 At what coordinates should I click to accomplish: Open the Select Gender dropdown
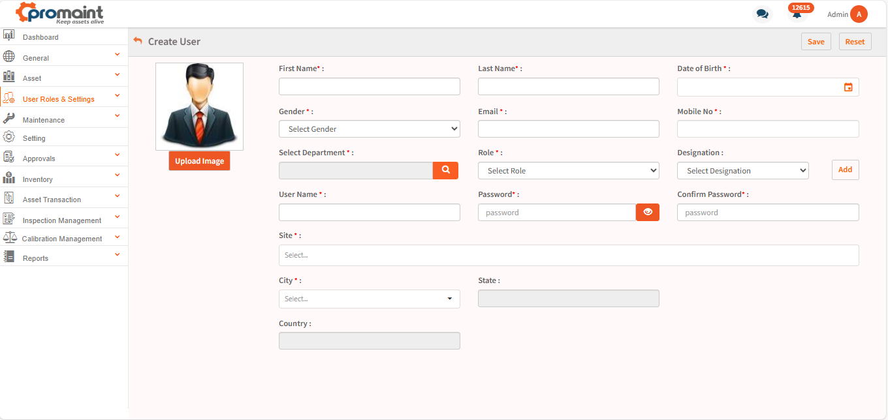[370, 128]
